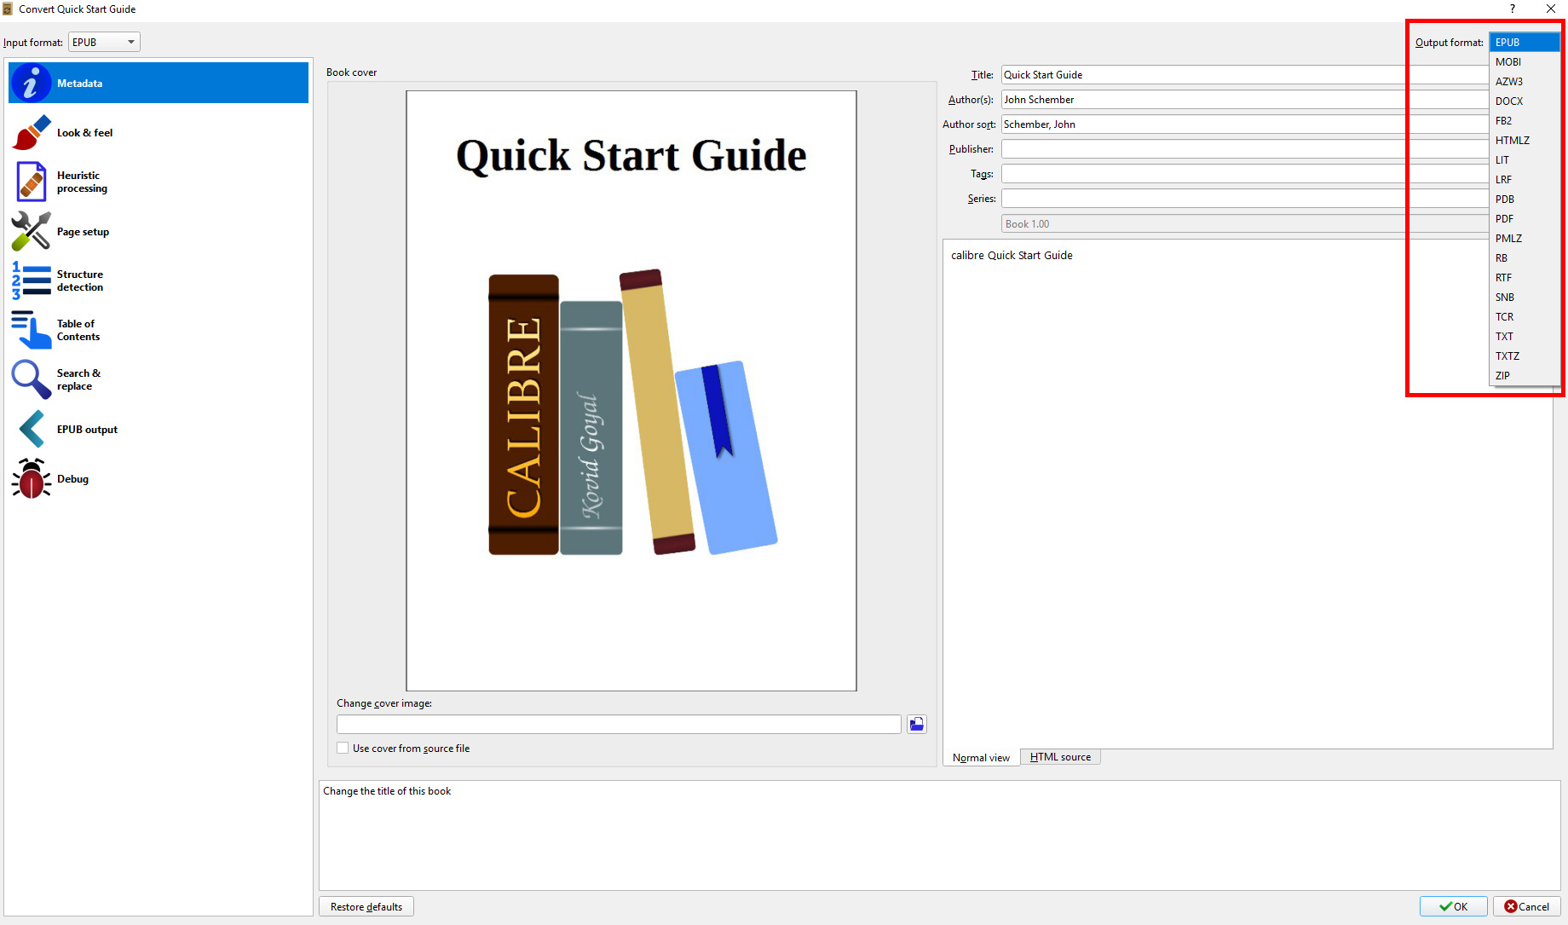This screenshot has height=925, width=1568.
Task: Choose SNB output format
Action: 1525,297
